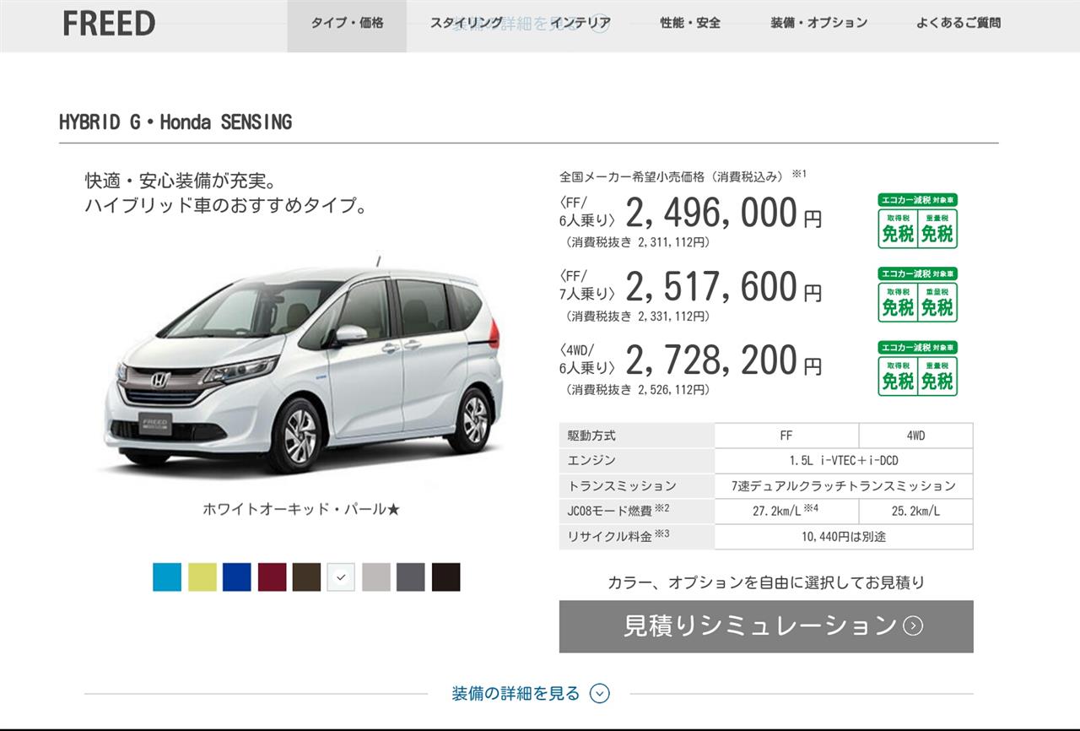Screen dimensions: 1080x731
Task: Click the トランスミッション row header
Action: coord(637,486)
